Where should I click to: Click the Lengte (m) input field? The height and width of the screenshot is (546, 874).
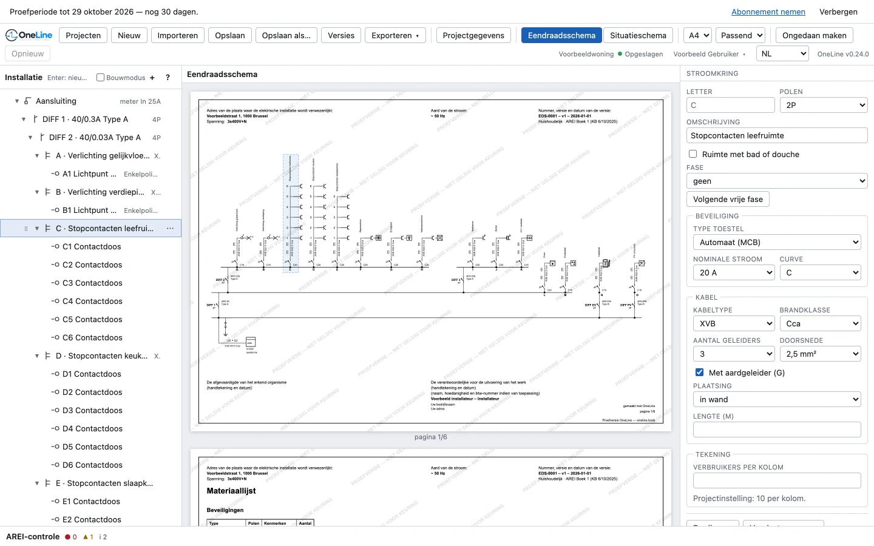tap(777, 430)
